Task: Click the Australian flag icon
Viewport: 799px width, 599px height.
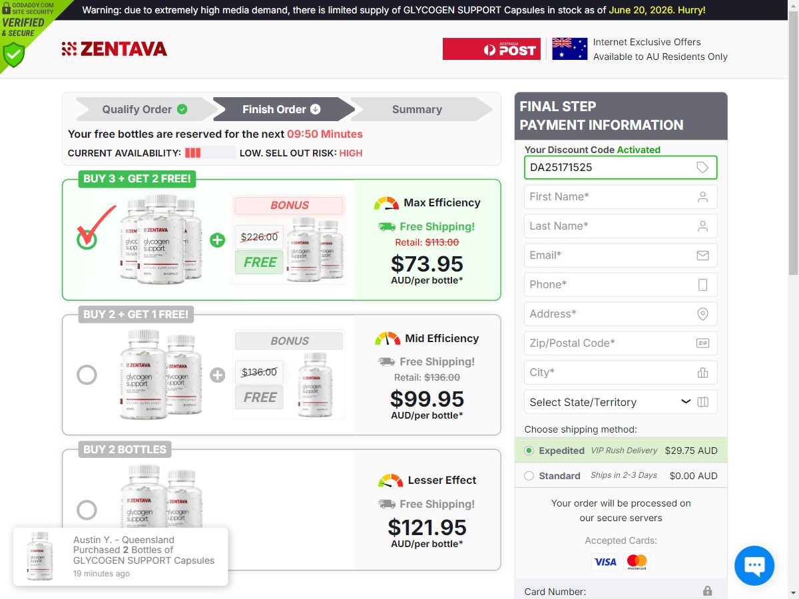Action: point(570,49)
